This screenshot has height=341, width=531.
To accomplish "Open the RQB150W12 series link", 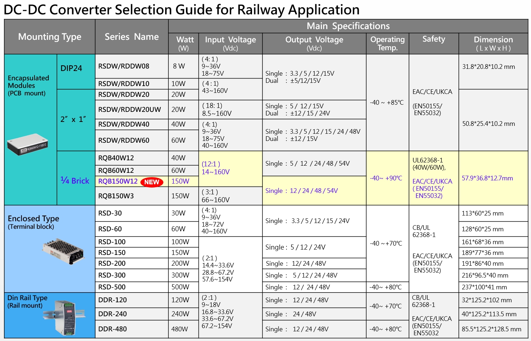I will click(x=118, y=181).
